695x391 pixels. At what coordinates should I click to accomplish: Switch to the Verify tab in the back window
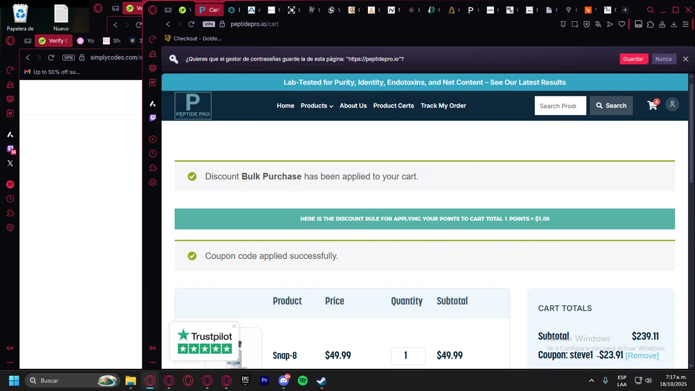[54, 41]
